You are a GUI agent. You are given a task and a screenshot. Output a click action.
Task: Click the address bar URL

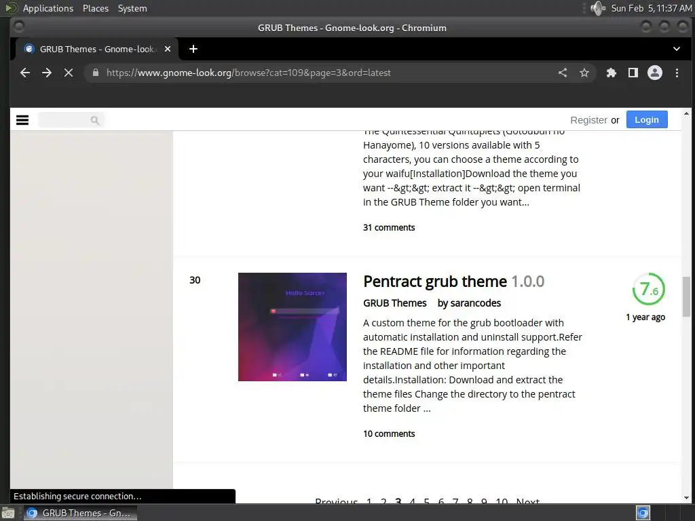tap(248, 73)
